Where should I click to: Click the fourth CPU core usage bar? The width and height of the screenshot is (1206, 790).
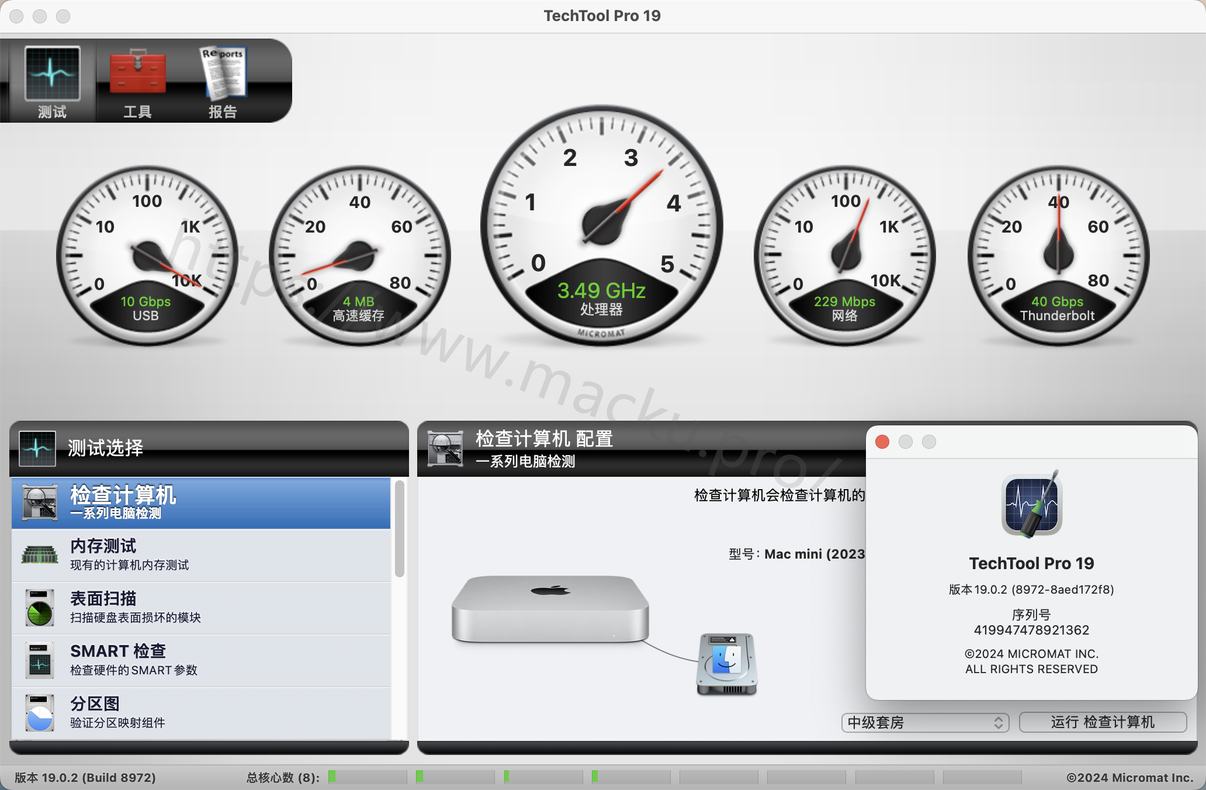[x=631, y=777]
